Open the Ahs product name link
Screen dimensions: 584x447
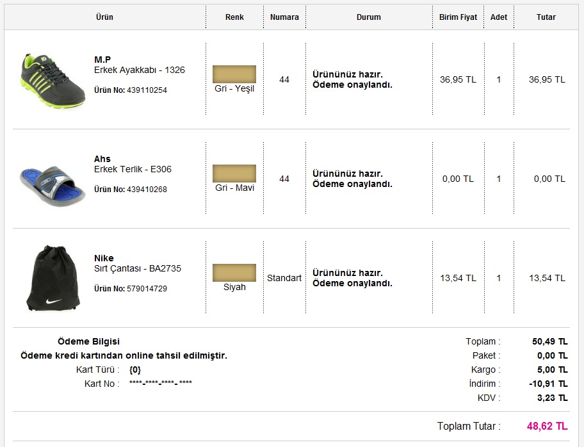point(102,159)
